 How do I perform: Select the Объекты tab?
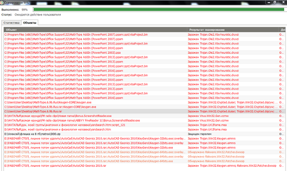pos(29,23)
